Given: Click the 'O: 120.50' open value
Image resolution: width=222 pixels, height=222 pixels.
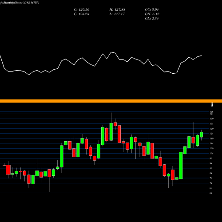Looking at the screenshot, I should point(82,10).
